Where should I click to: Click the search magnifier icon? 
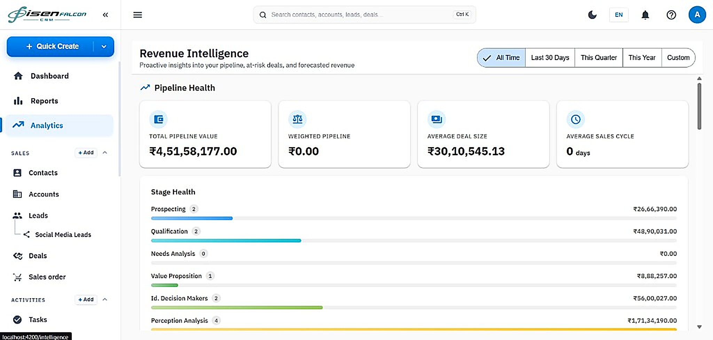click(263, 15)
